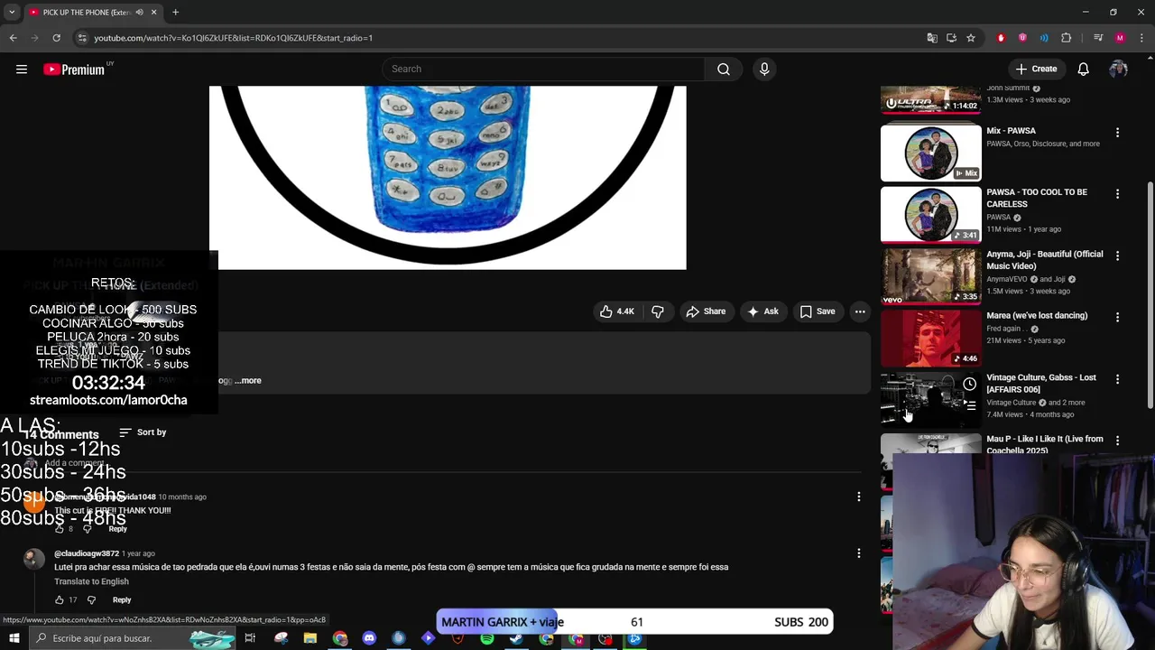1155x650 pixels.
Task: Click the address bar URL
Action: 233,38
